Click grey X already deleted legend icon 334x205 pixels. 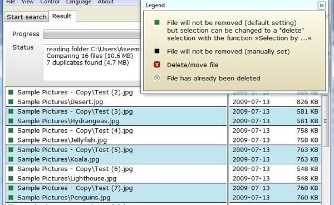click(157, 78)
